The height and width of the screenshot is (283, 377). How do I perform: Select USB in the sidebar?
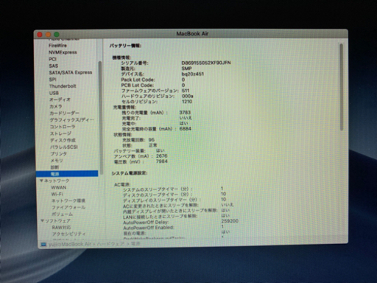point(54,93)
